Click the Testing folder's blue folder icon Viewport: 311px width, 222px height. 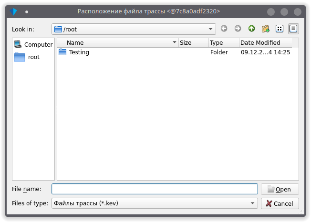click(x=62, y=52)
